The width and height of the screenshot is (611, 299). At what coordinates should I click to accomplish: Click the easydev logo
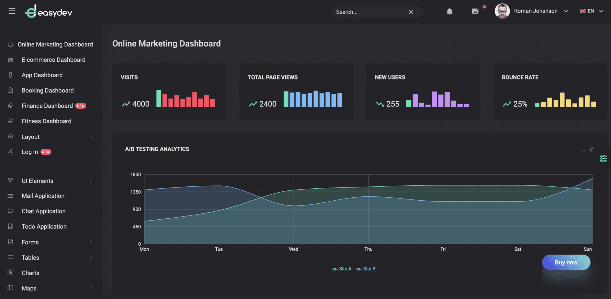point(48,12)
